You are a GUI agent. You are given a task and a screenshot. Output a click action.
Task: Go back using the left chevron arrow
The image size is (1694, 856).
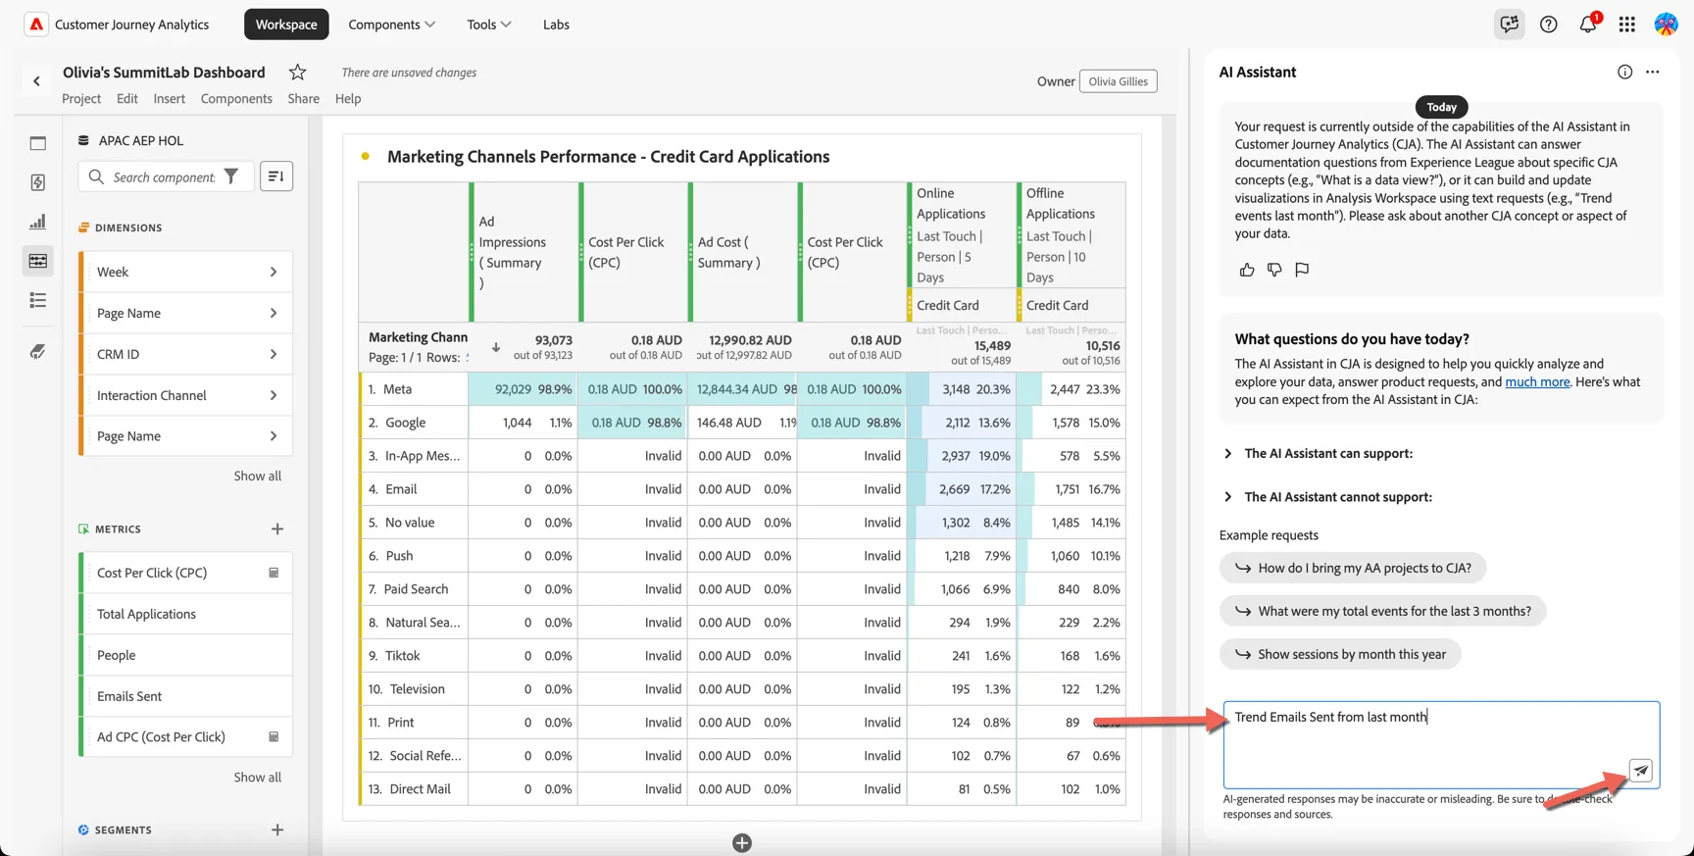pyautogui.click(x=37, y=81)
